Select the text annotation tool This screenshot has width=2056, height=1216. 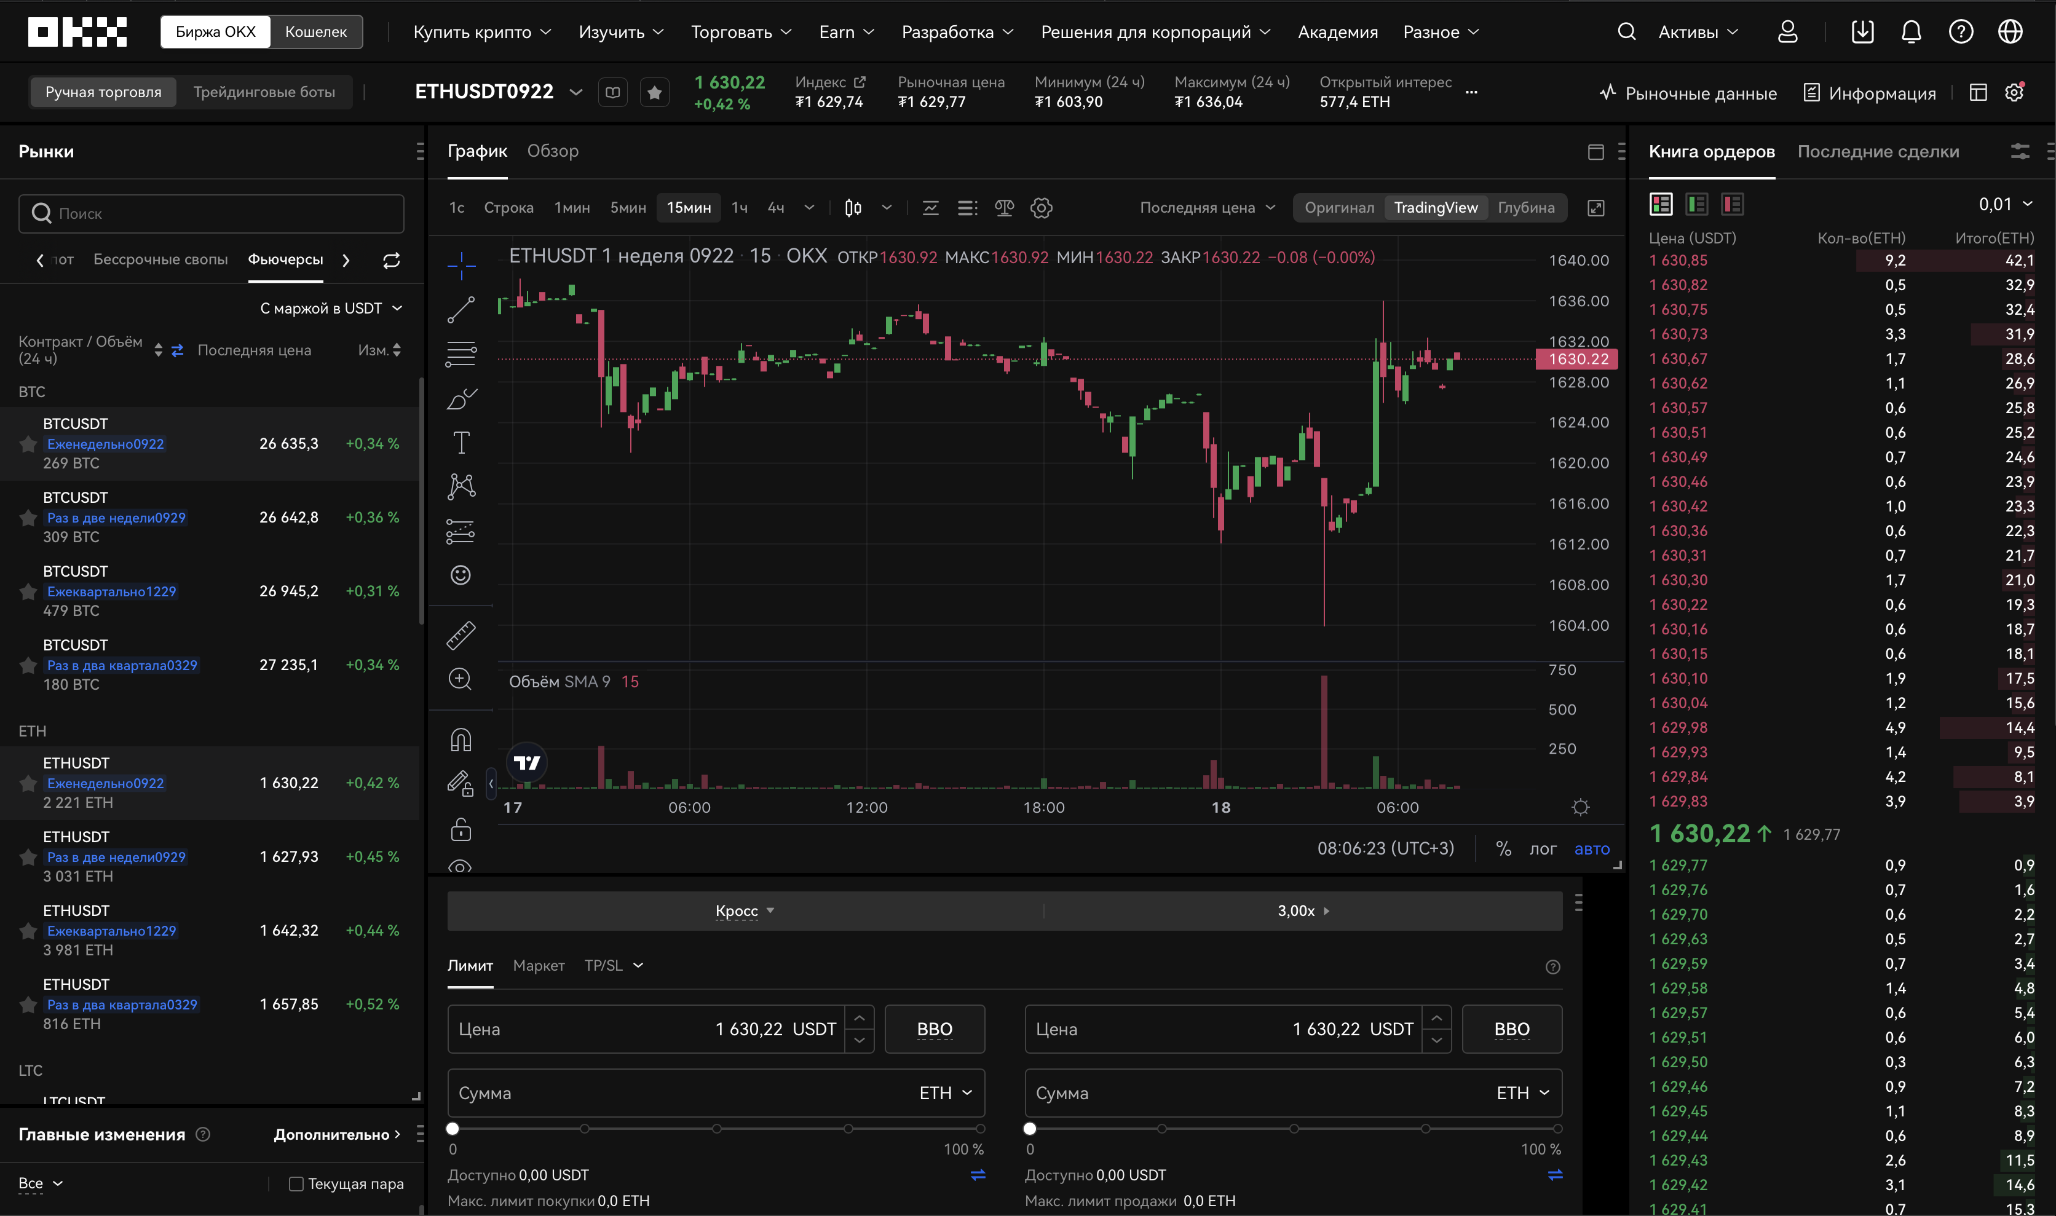click(x=461, y=443)
